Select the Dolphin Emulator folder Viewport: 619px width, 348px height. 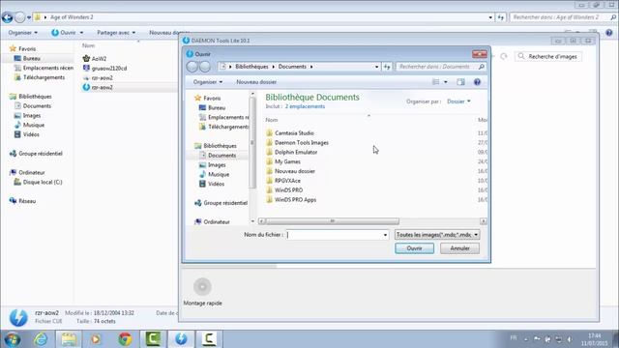[x=296, y=153]
